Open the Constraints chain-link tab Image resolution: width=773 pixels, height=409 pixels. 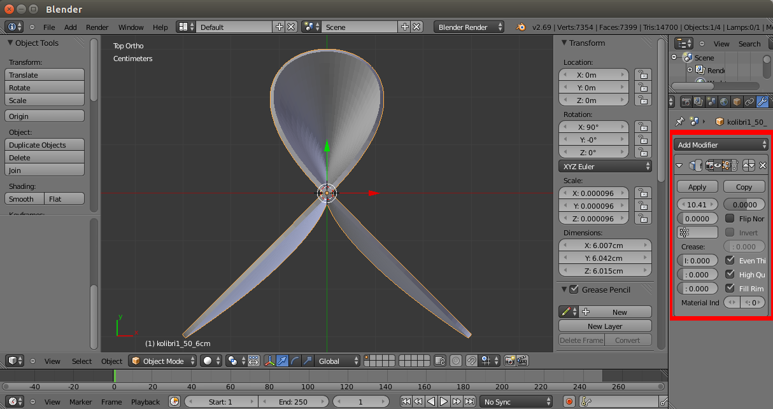click(749, 102)
